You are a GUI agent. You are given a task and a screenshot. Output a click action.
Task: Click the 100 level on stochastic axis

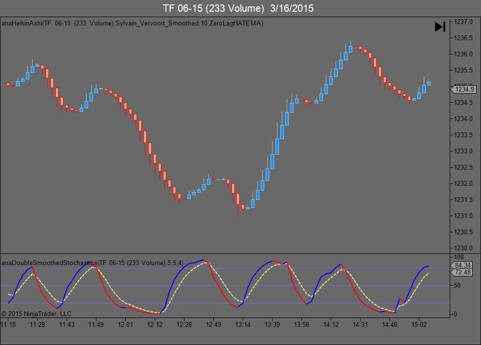pos(459,257)
